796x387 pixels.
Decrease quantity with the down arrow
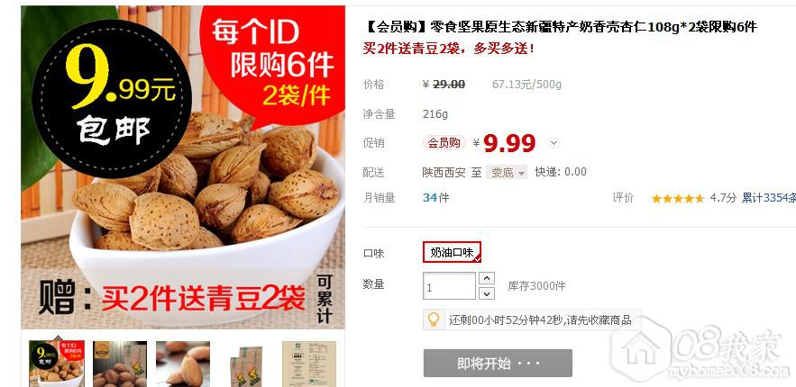[486, 293]
